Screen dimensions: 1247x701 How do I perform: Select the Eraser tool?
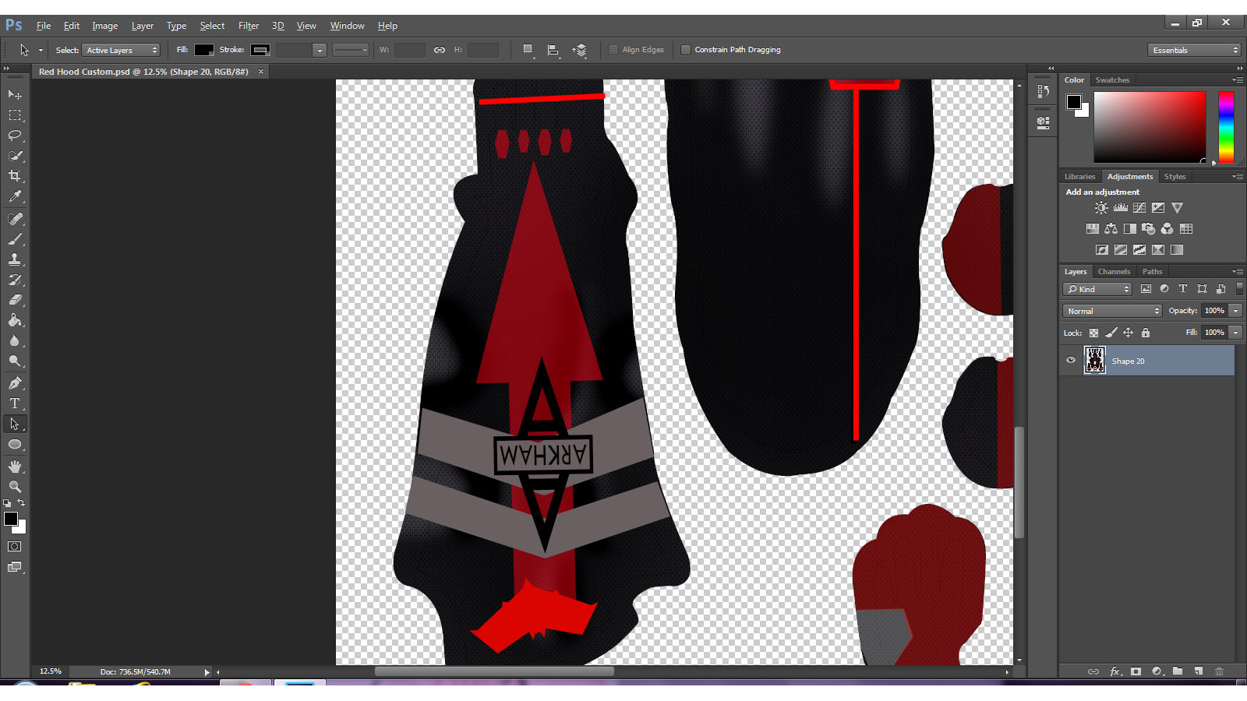[x=15, y=300]
